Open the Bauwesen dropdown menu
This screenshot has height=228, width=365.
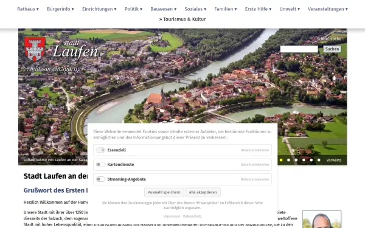click(x=164, y=9)
